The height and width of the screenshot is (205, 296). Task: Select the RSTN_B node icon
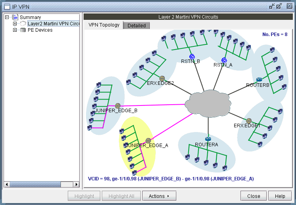coord(192,57)
